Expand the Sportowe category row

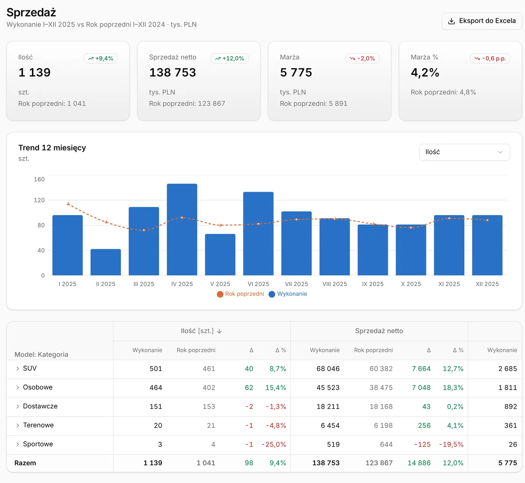click(x=18, y=444)
